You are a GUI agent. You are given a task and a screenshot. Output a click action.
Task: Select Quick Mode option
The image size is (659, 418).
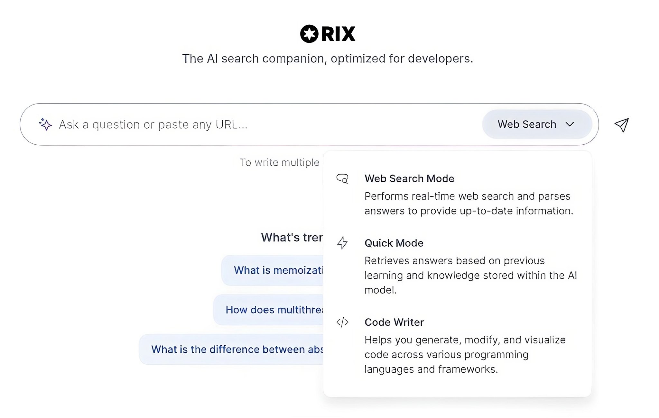(457, 266)
